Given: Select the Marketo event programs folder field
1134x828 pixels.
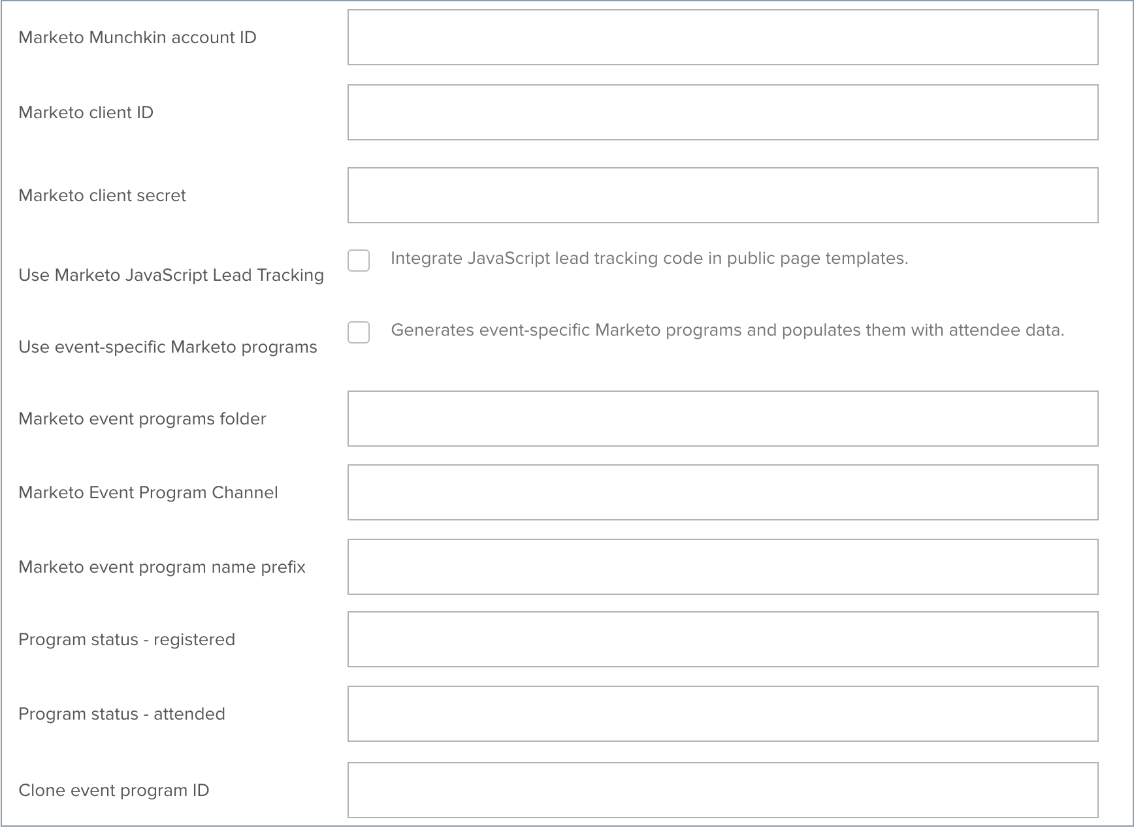Looking at the screenshot, I should click(x=722, y=419).
